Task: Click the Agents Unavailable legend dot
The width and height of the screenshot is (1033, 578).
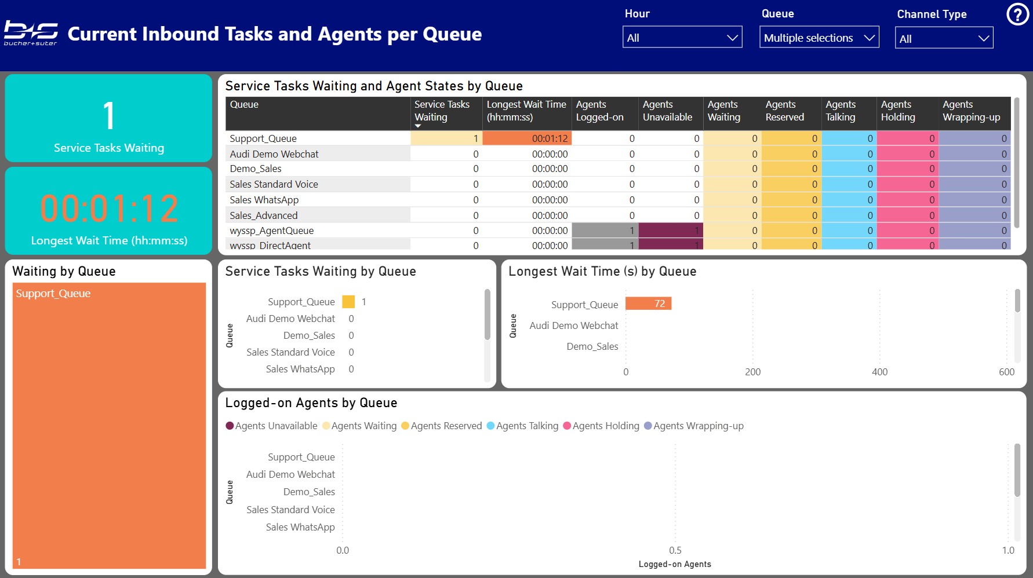Action: pyautogui.click(x=230, y=426)
